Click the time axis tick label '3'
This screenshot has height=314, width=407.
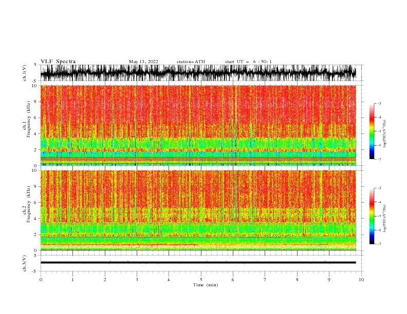point(137,280)
